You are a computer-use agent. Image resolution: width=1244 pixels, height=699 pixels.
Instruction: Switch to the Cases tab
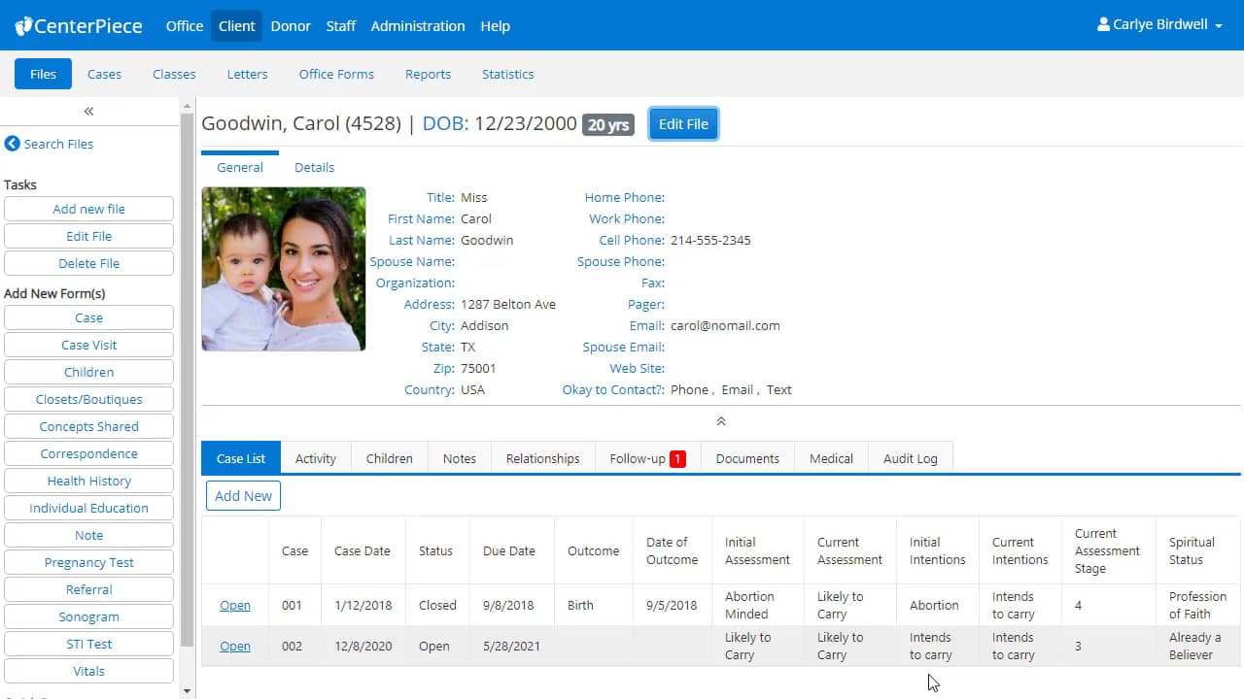click(104, 74)
